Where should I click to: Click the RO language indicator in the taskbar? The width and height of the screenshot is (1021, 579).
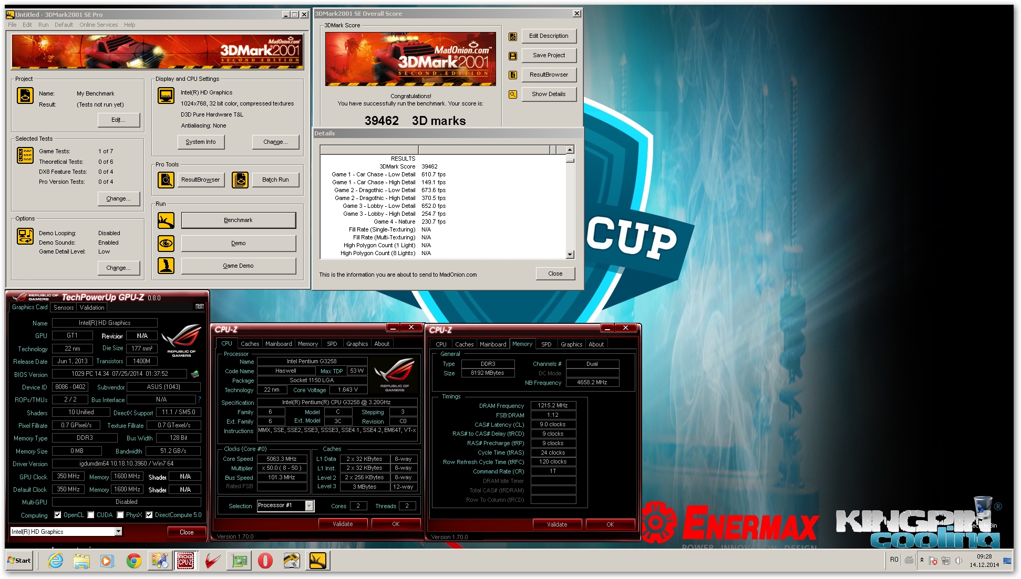click(x=894, y=560)
